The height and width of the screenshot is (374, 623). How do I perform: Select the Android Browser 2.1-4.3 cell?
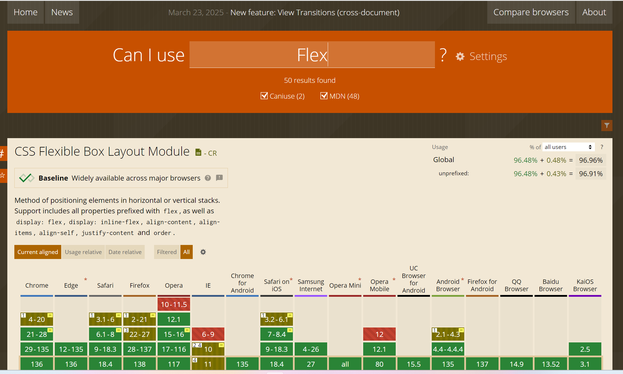coord(448,334)
